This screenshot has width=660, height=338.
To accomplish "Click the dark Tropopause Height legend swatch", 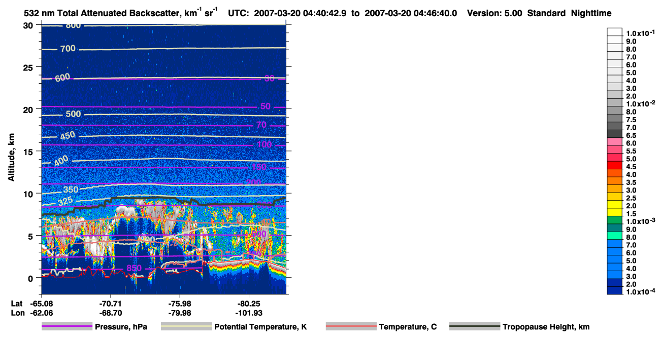I will pyautogui.click(x=475, y=327).
